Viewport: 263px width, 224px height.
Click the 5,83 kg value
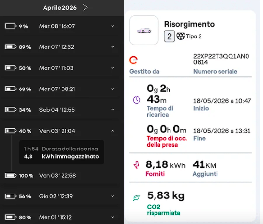pos(166,195)
